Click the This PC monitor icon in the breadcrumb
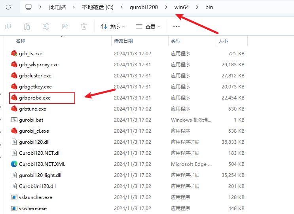 [x=28, y=7]
